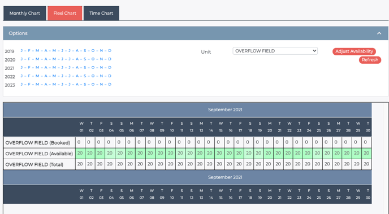This screenshot has height=214, width=389.
Task: Click the Total cell for day 25
Action: pos(318,164)
